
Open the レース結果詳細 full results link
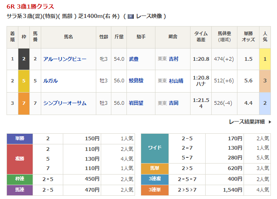click(x=247, y=122)
